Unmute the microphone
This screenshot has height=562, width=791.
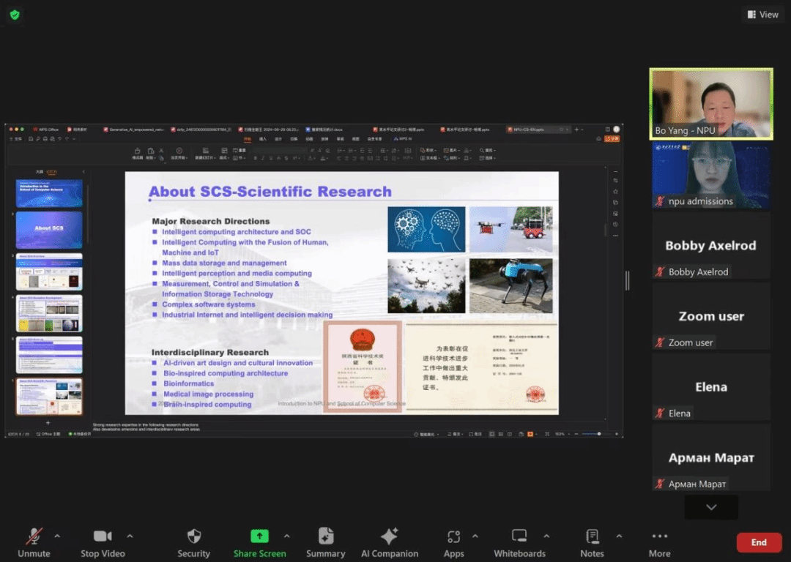click(34, 536)
